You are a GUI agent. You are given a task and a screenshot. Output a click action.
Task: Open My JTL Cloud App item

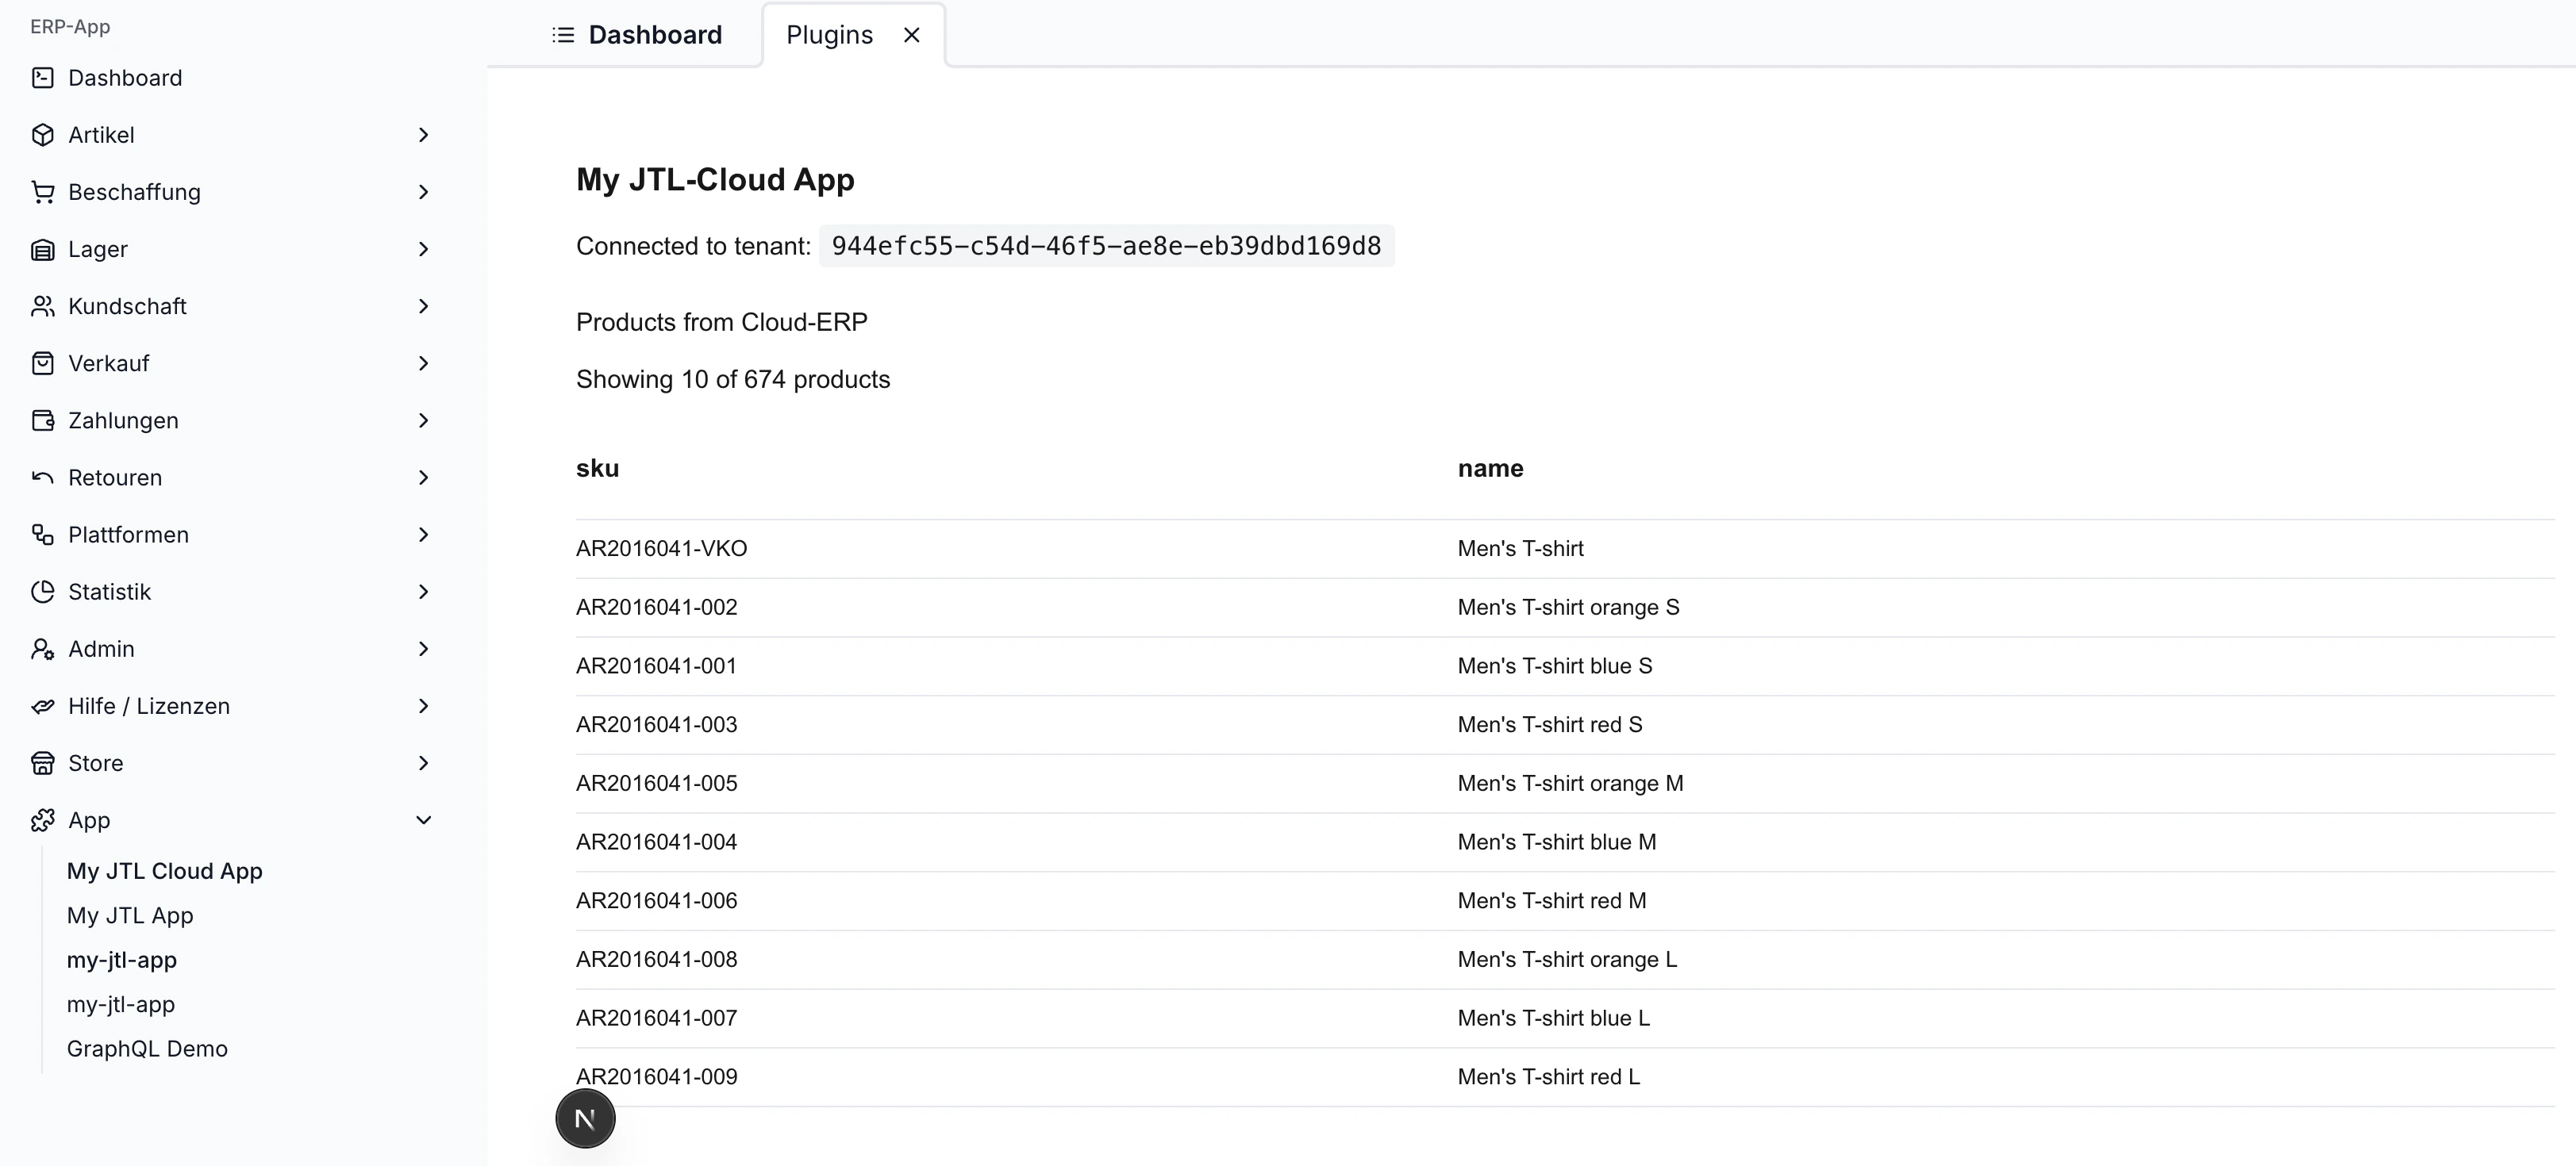pos(164,871)
